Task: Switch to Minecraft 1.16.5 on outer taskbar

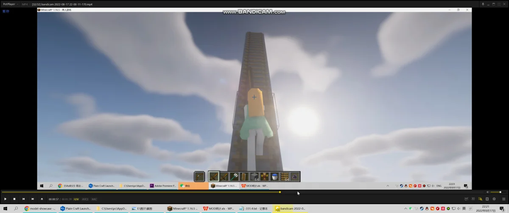Action: click(x=183, y=208)
